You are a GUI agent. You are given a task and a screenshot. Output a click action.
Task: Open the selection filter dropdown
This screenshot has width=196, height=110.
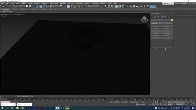[22, 6]
